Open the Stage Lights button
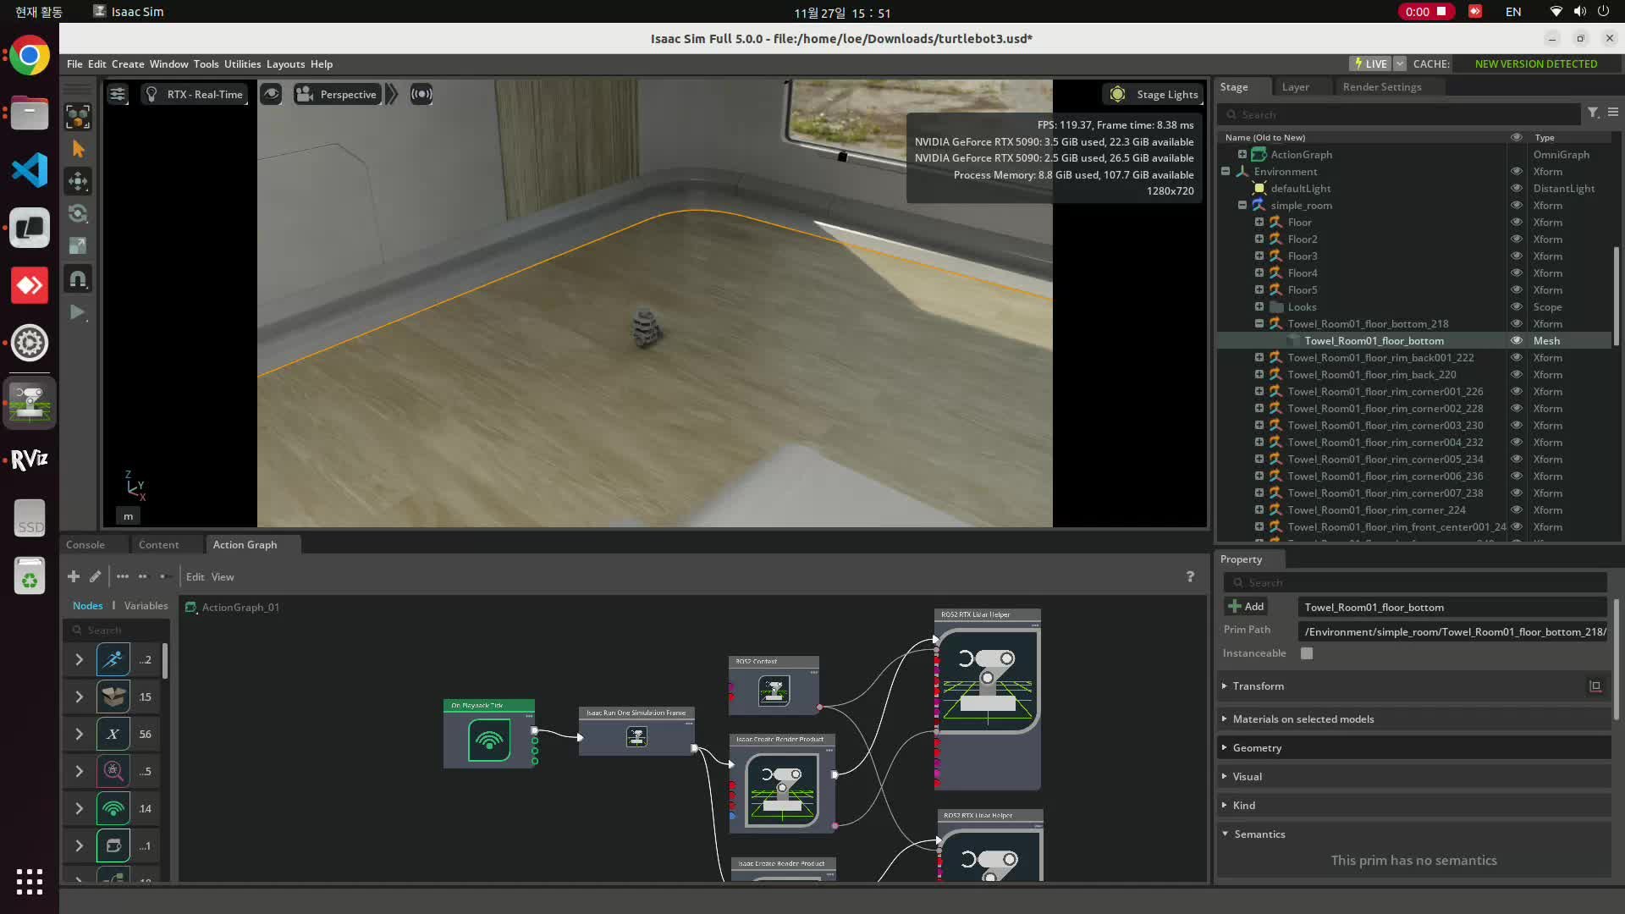Viewport: 1625px width, 914px height. [x=1154, y=94]
